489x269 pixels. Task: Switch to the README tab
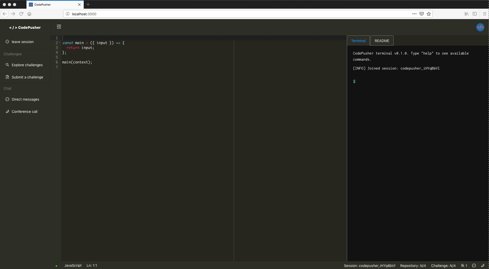(x=382, y=41)
